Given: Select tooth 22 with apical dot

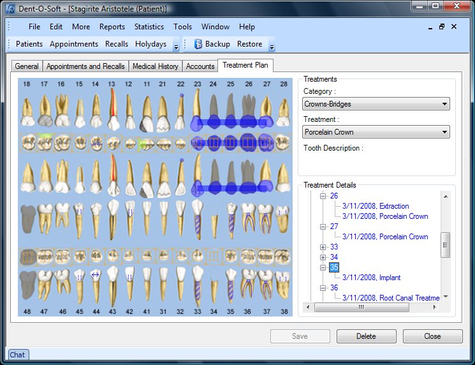Looking at the screenshot, I should (180, 111).
